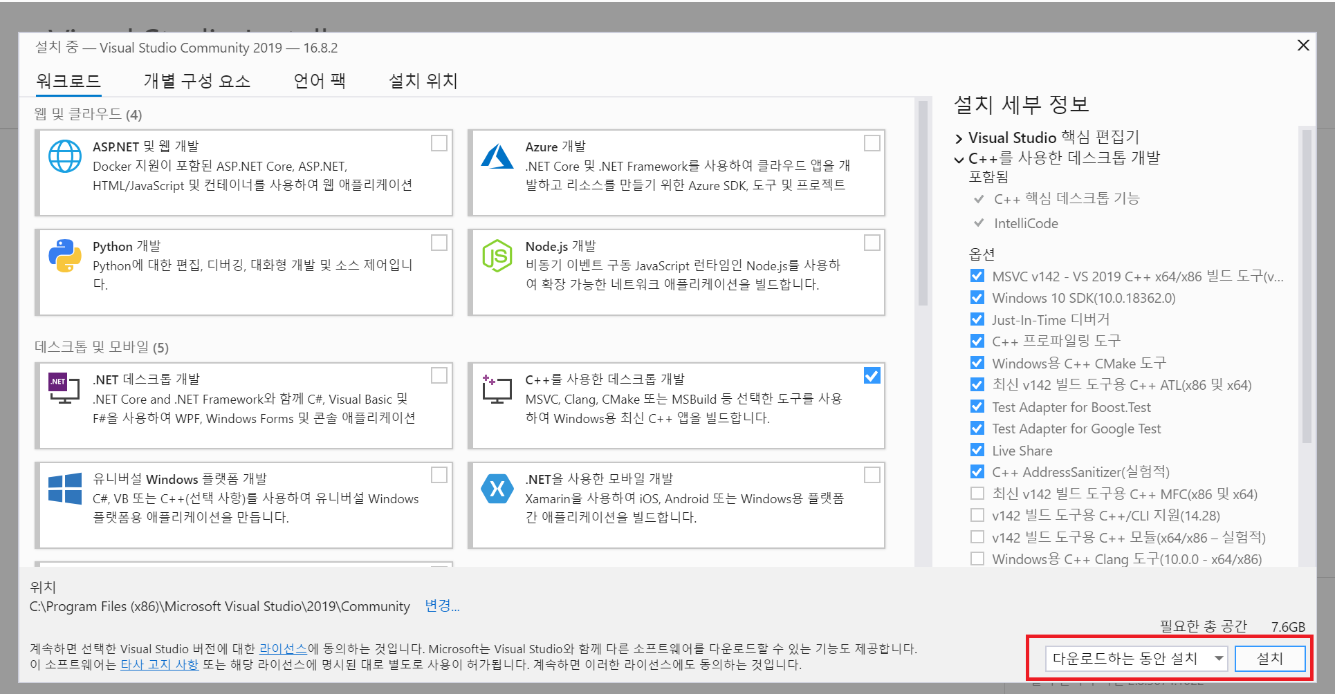Uncheck the C++ desktop development workload checkbox

(872, 375)
